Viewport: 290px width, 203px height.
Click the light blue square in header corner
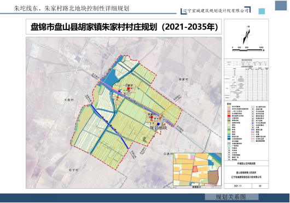[x=262, y=11]
